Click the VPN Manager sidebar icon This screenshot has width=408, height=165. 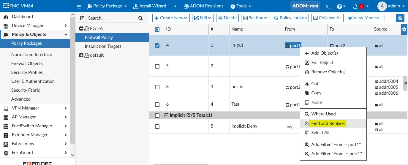click(6, 108)
